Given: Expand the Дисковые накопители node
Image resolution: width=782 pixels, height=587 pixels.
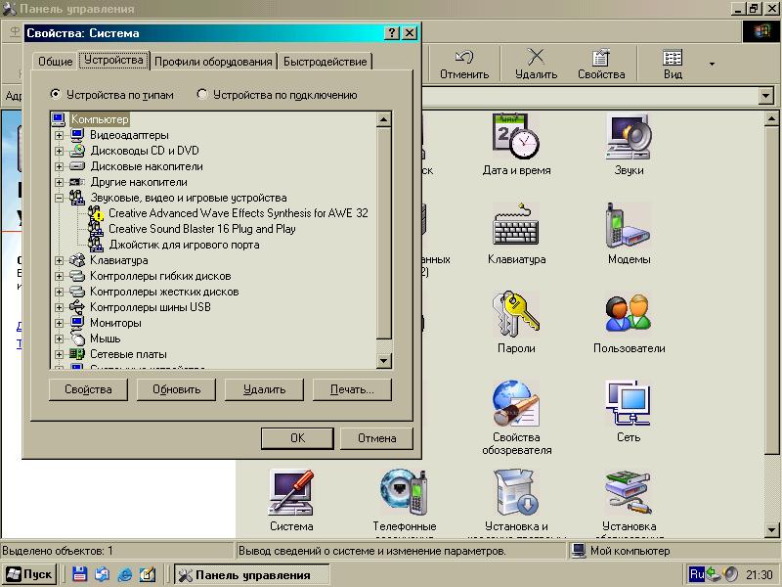Looking at the screenshot, I should click(x=59, y=166).
